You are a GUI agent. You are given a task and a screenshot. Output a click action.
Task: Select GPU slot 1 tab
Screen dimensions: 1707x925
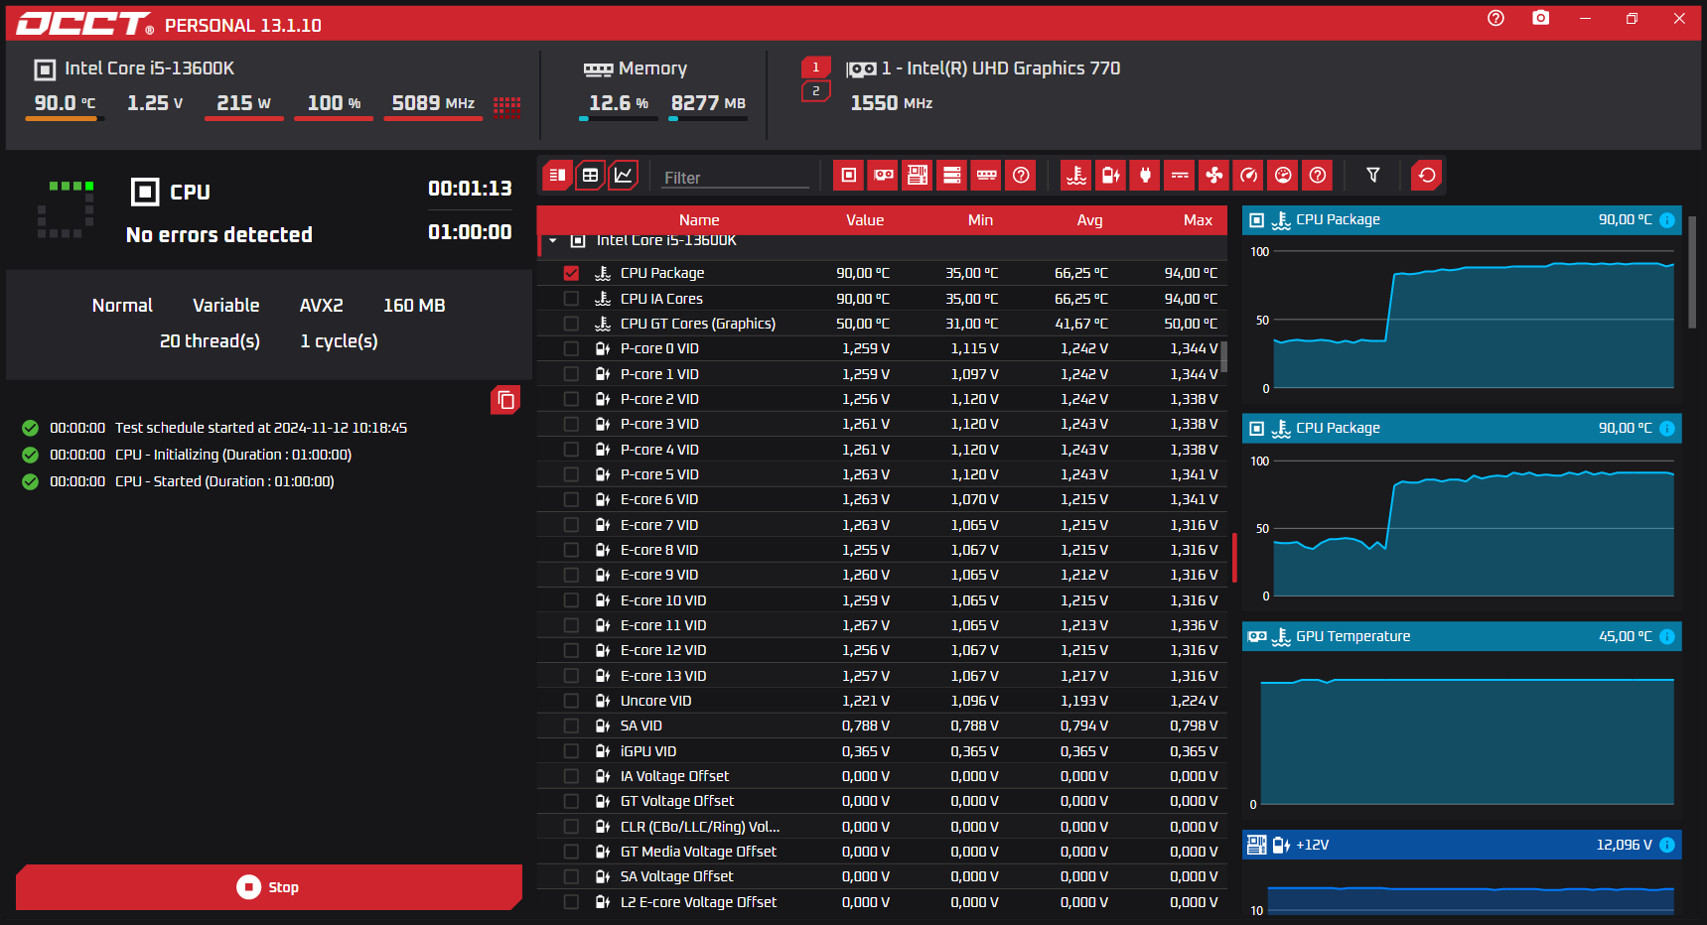(x=816, y=67)
